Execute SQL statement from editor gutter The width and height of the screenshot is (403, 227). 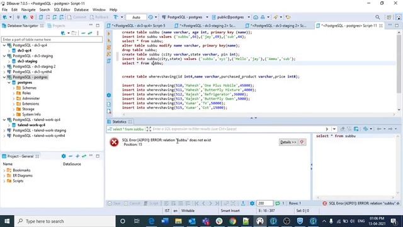click(109, 33)
